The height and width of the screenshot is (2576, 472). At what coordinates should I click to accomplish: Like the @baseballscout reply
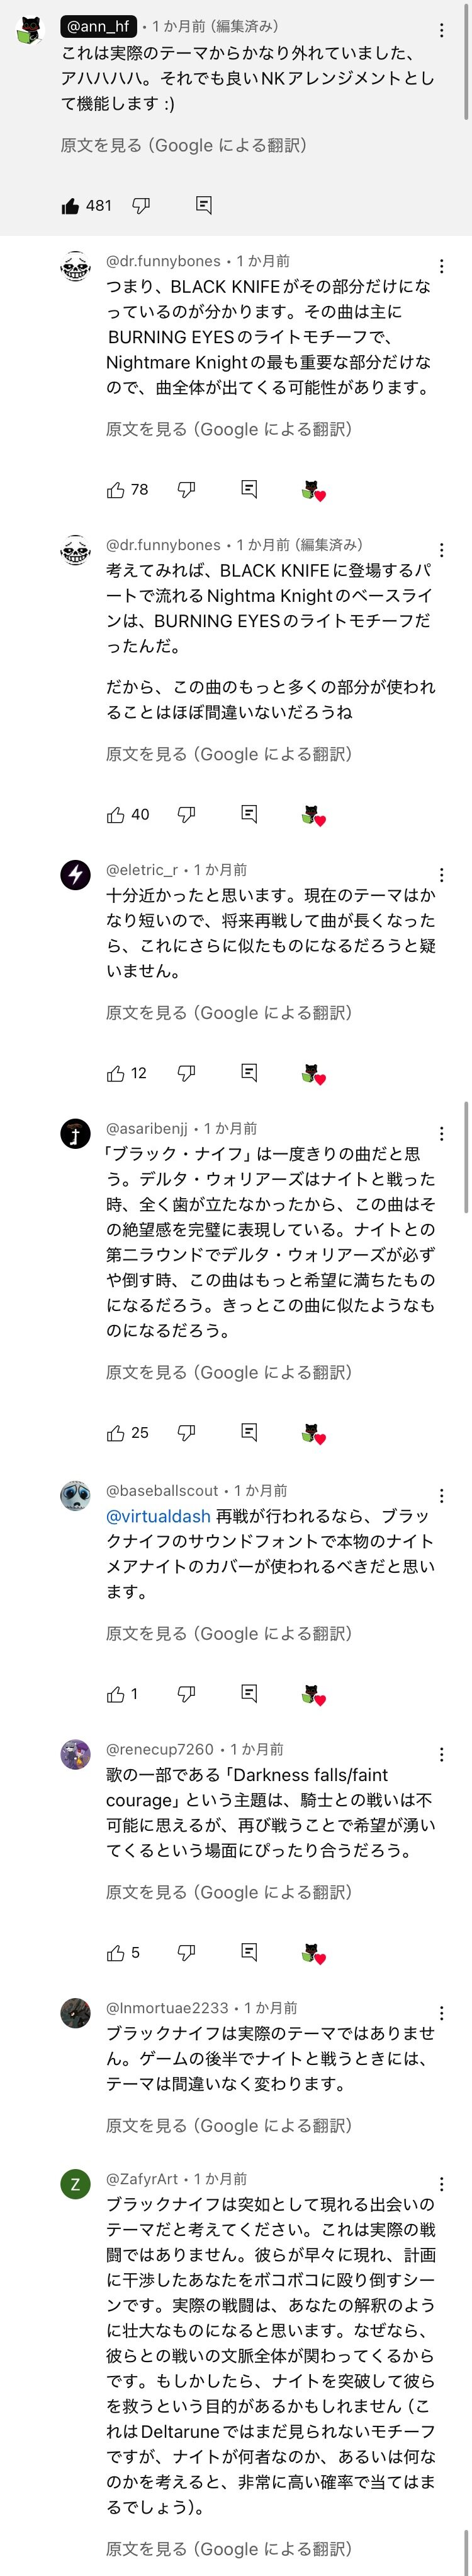tap(117, 1694)
